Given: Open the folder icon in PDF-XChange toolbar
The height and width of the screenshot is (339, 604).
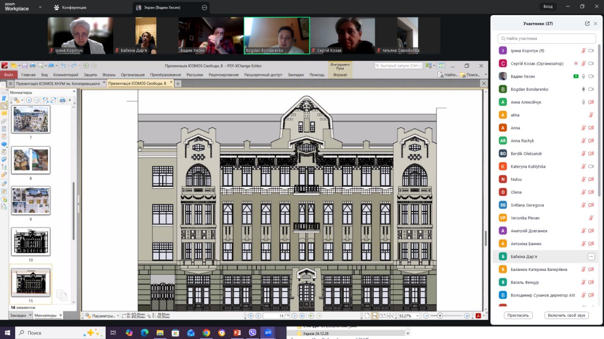Looking at the screenshot, I should click(x=14, y=65).
